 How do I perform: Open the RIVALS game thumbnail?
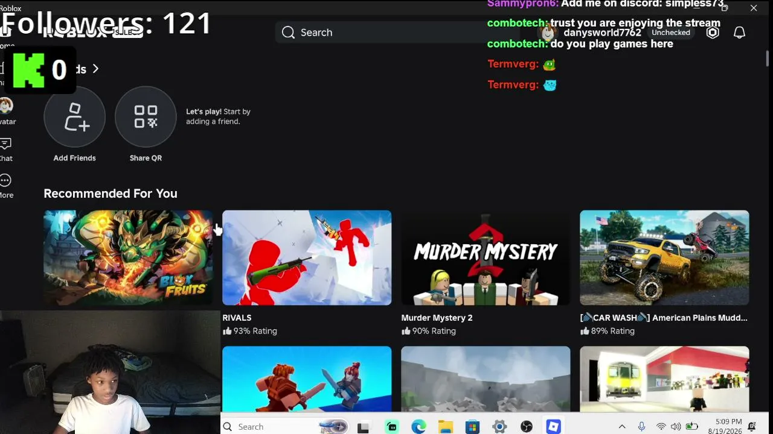(307, 257)
